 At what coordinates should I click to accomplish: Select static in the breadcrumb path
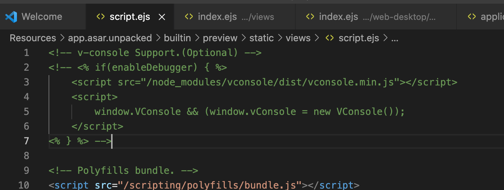click(x=262, y=38)
